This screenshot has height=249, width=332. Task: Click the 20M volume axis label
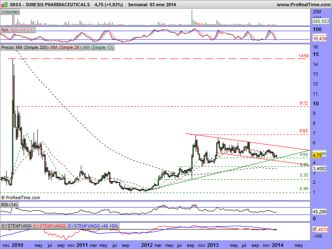pos(317,12)
